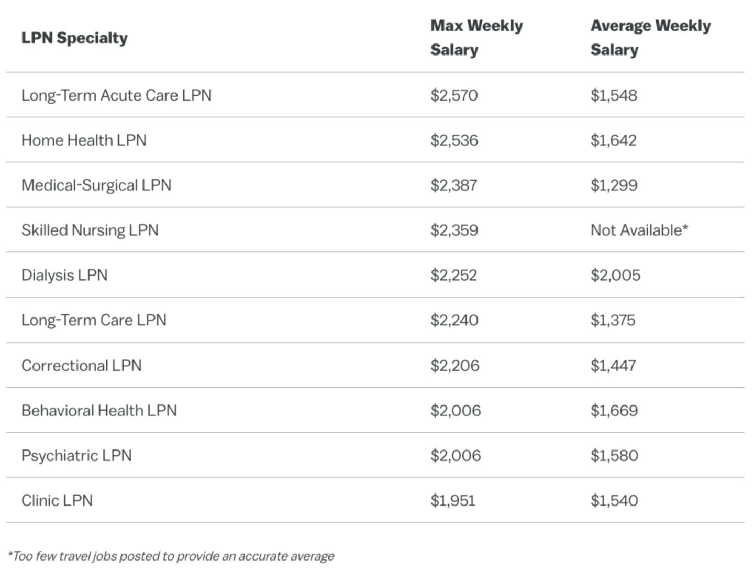
Task: Select the $1,642 Home Health average salary
Action: point(613,140)
